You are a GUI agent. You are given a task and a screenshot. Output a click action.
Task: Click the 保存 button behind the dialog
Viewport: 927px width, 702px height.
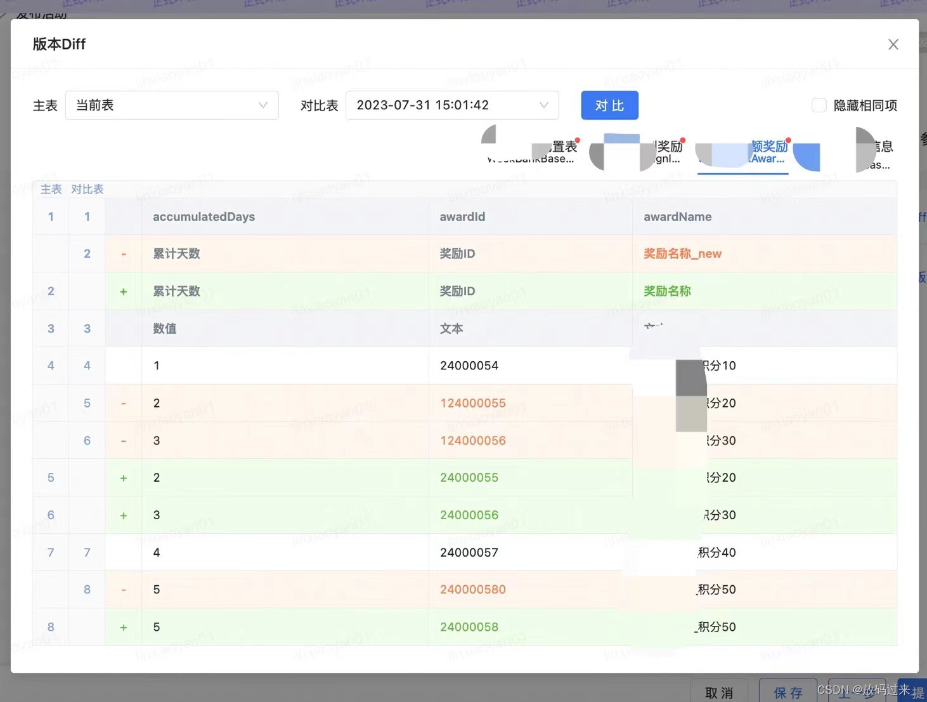tap(788, 692)
